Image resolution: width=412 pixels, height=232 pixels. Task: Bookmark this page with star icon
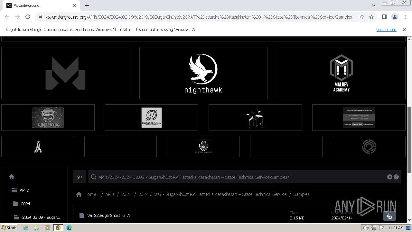pos(371,17)
